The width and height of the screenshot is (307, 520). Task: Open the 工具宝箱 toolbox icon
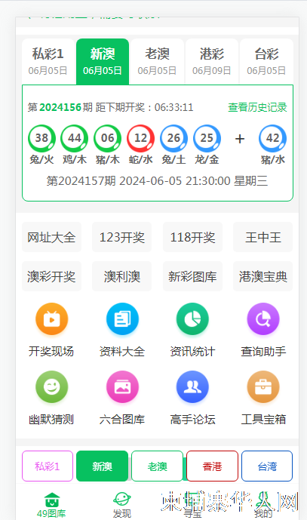click(x=263, y=386)
